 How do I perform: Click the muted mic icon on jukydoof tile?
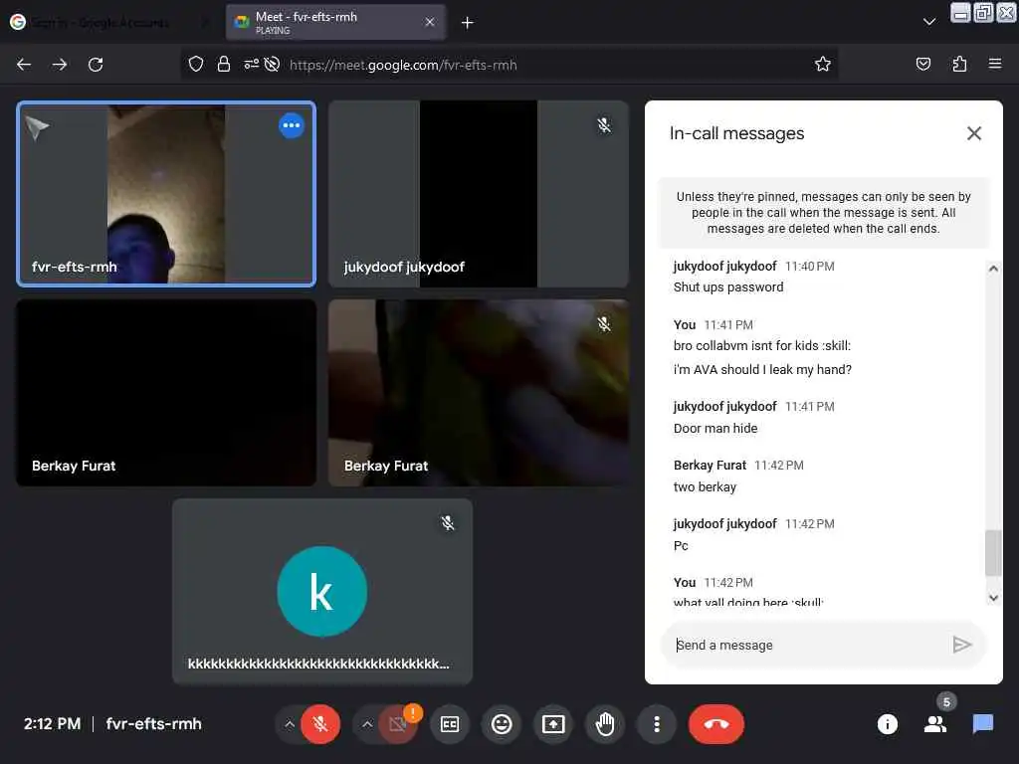(604, 124)
